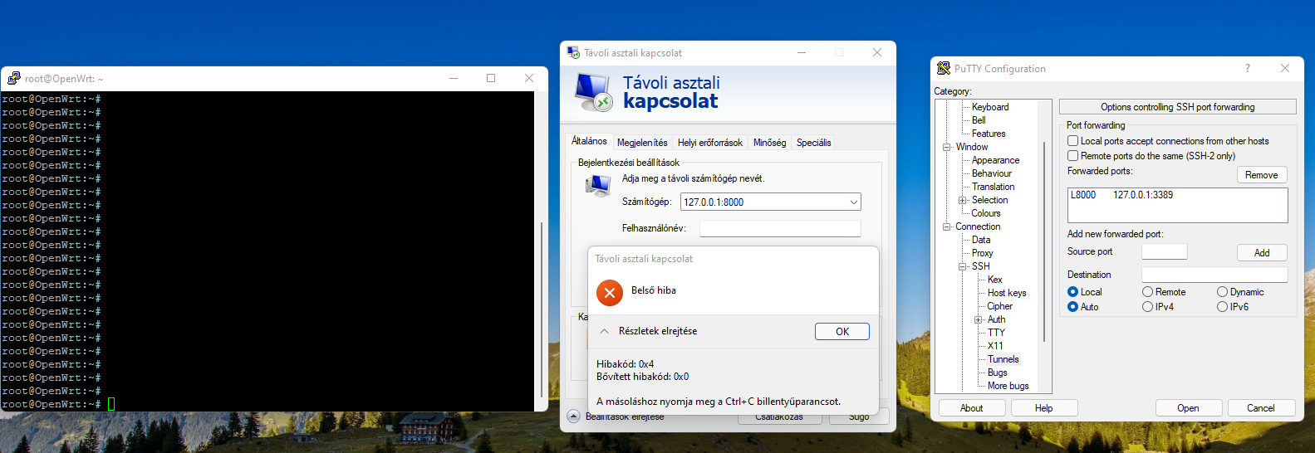Viewport: 1315px width, 453px height.
Task: Switch to the Általános tab
Action: coord(589,141)
